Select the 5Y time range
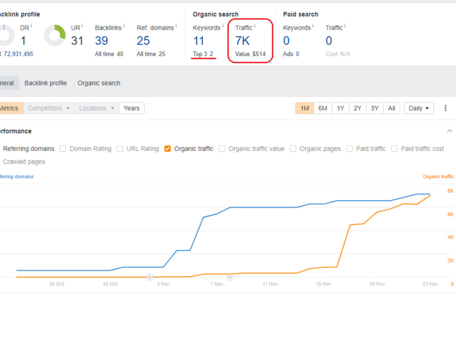456x342 pixels. tap(375, 108)
